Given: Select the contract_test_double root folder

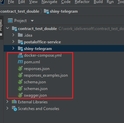Looking at the screenshot, I should [x=38, y=29].
